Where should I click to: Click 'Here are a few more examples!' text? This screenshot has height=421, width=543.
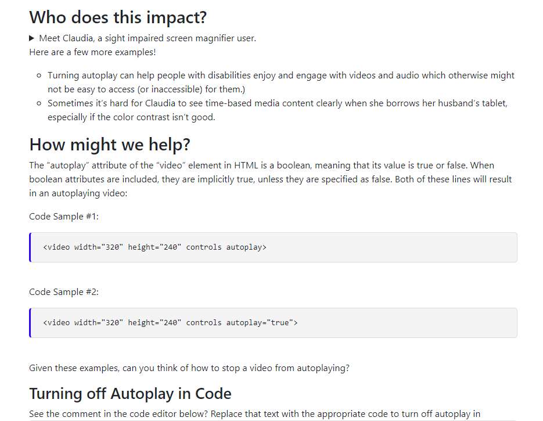92,52
